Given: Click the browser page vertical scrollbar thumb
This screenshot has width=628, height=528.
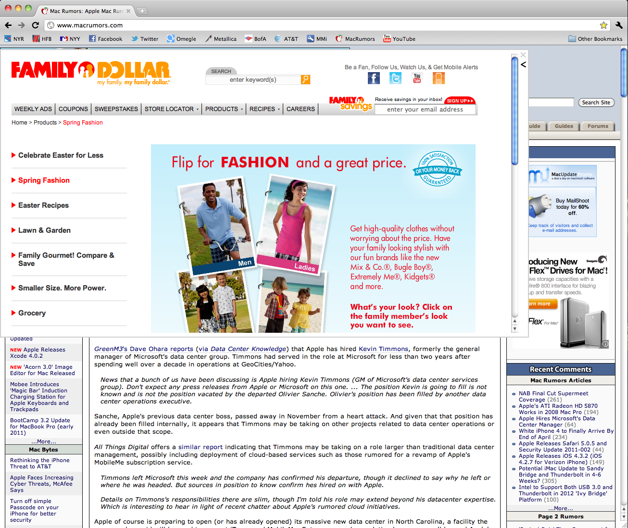Looking at the screenshot, I should [624, 72].
